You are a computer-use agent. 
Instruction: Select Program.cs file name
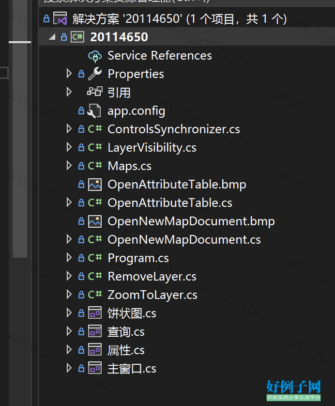pos(138,258)
